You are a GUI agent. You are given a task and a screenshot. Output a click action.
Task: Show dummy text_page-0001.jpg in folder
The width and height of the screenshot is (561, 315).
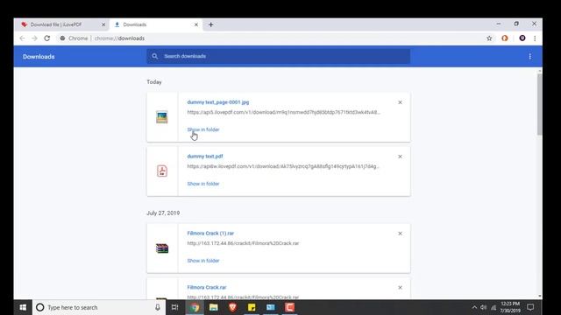click(x=203, y=129)
